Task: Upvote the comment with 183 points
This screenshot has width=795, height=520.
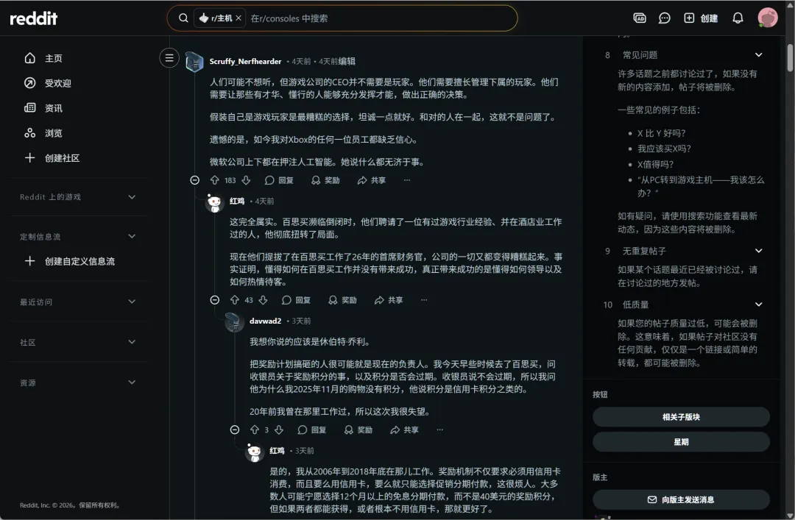Action: [x=215, y=180]
